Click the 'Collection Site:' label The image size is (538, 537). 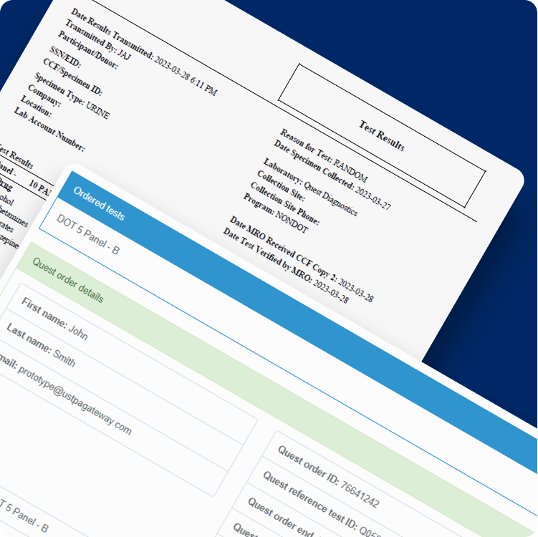(x=281, y=185)
